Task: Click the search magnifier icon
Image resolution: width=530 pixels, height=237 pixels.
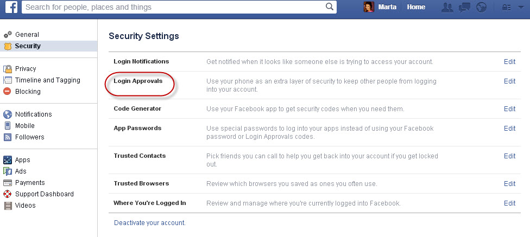Action: tap(329, 7)
